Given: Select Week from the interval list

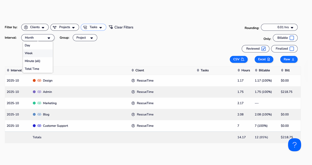Looking at the screenshot, I should 29,53.
